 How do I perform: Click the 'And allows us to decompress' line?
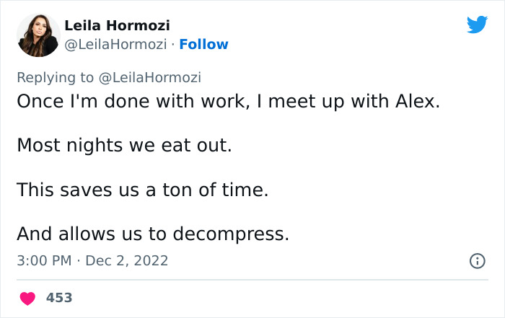point(153,234)
